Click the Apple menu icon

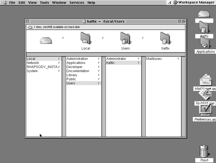[x=5, y=2]
